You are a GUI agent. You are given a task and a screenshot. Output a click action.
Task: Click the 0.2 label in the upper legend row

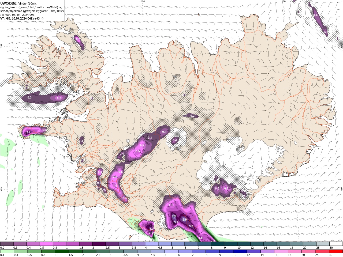[x=2, y=248]
